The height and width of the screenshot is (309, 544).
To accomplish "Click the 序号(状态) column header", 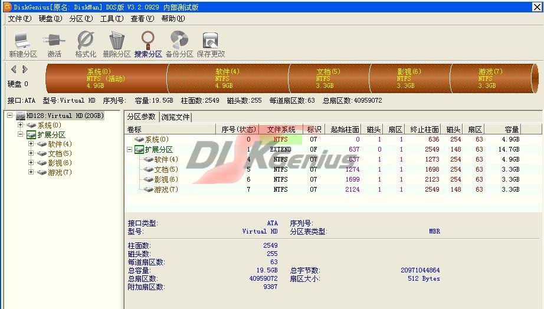I will point(237,129).
